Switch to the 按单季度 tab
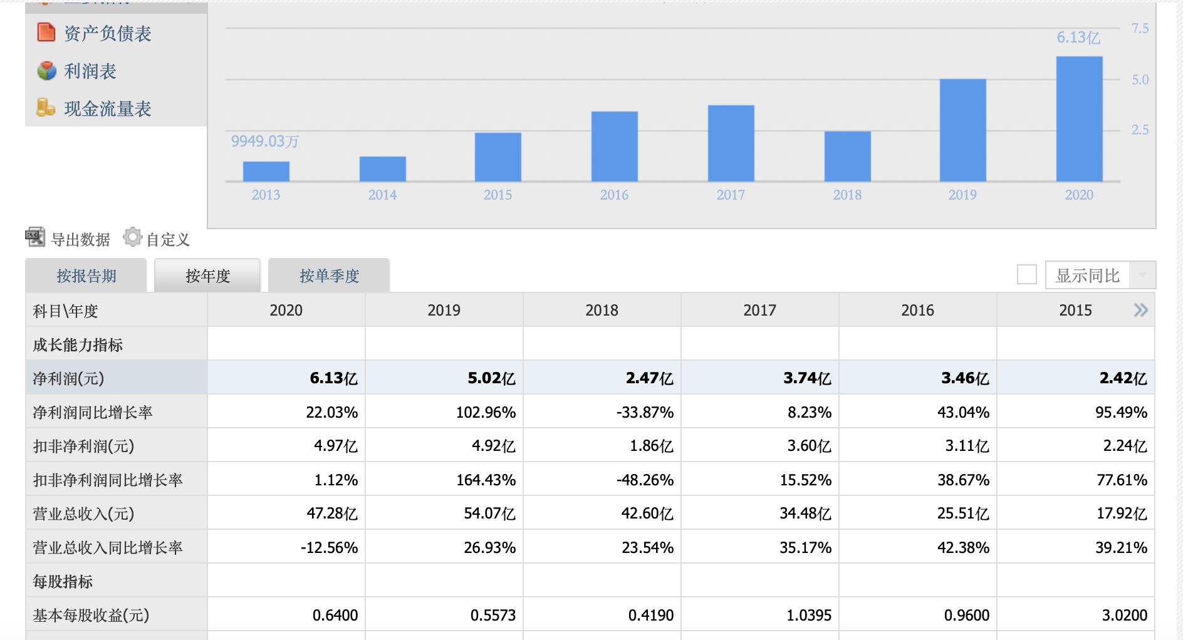This screenshot has height=640, width=1183. click(329, 276)
